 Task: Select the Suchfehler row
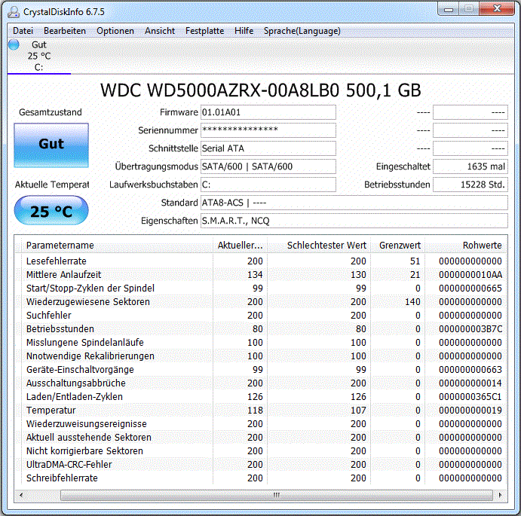261,316
